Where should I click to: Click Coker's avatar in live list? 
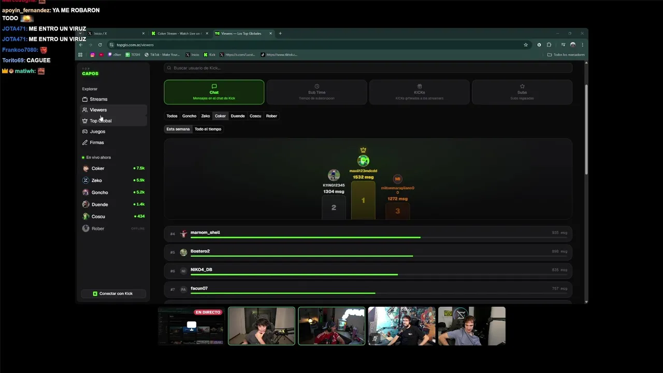86,168
